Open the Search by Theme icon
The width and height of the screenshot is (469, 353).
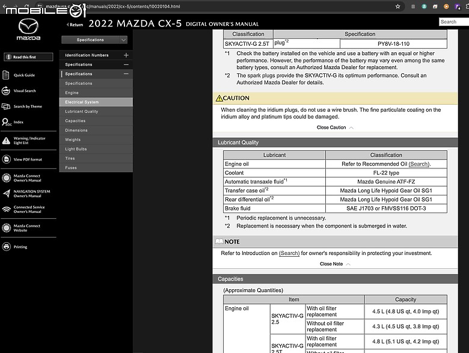(5, 106)
